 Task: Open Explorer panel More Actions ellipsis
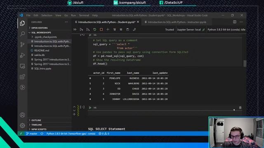click(66, 22)
